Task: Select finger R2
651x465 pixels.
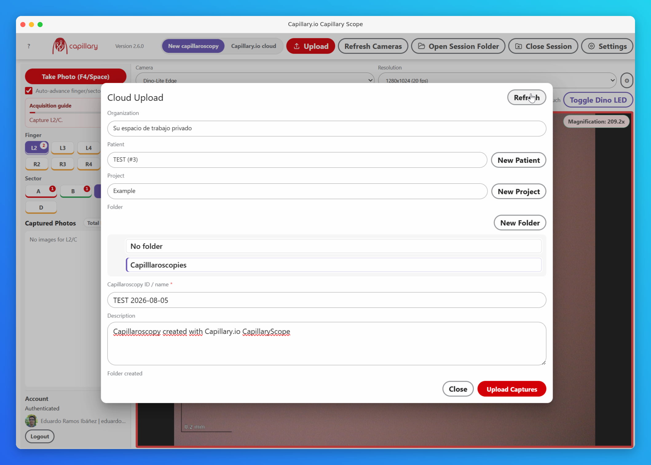Action: tap(37, 164)
